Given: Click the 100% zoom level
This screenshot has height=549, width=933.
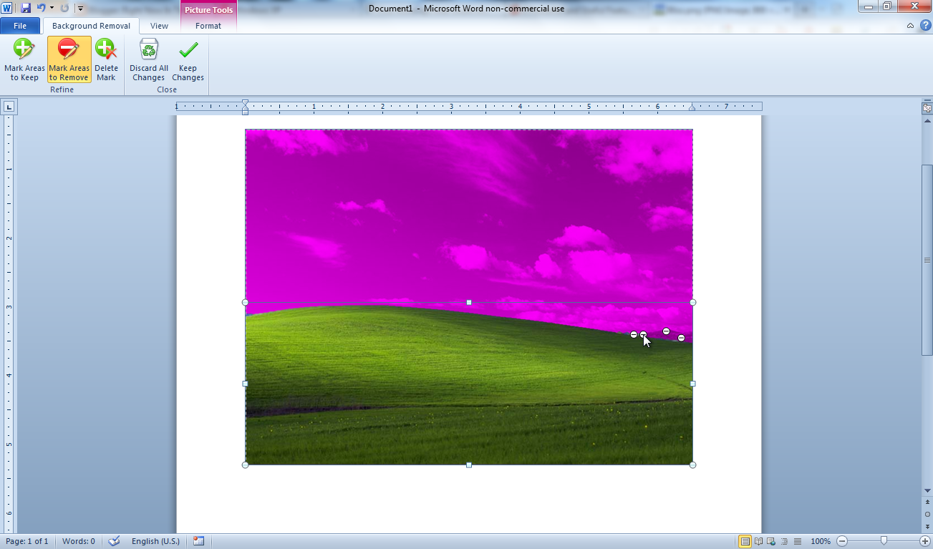Looking at the screenshot, I should point(821,541).
